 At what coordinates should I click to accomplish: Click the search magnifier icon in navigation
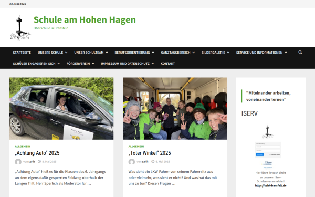click(300, 52)
